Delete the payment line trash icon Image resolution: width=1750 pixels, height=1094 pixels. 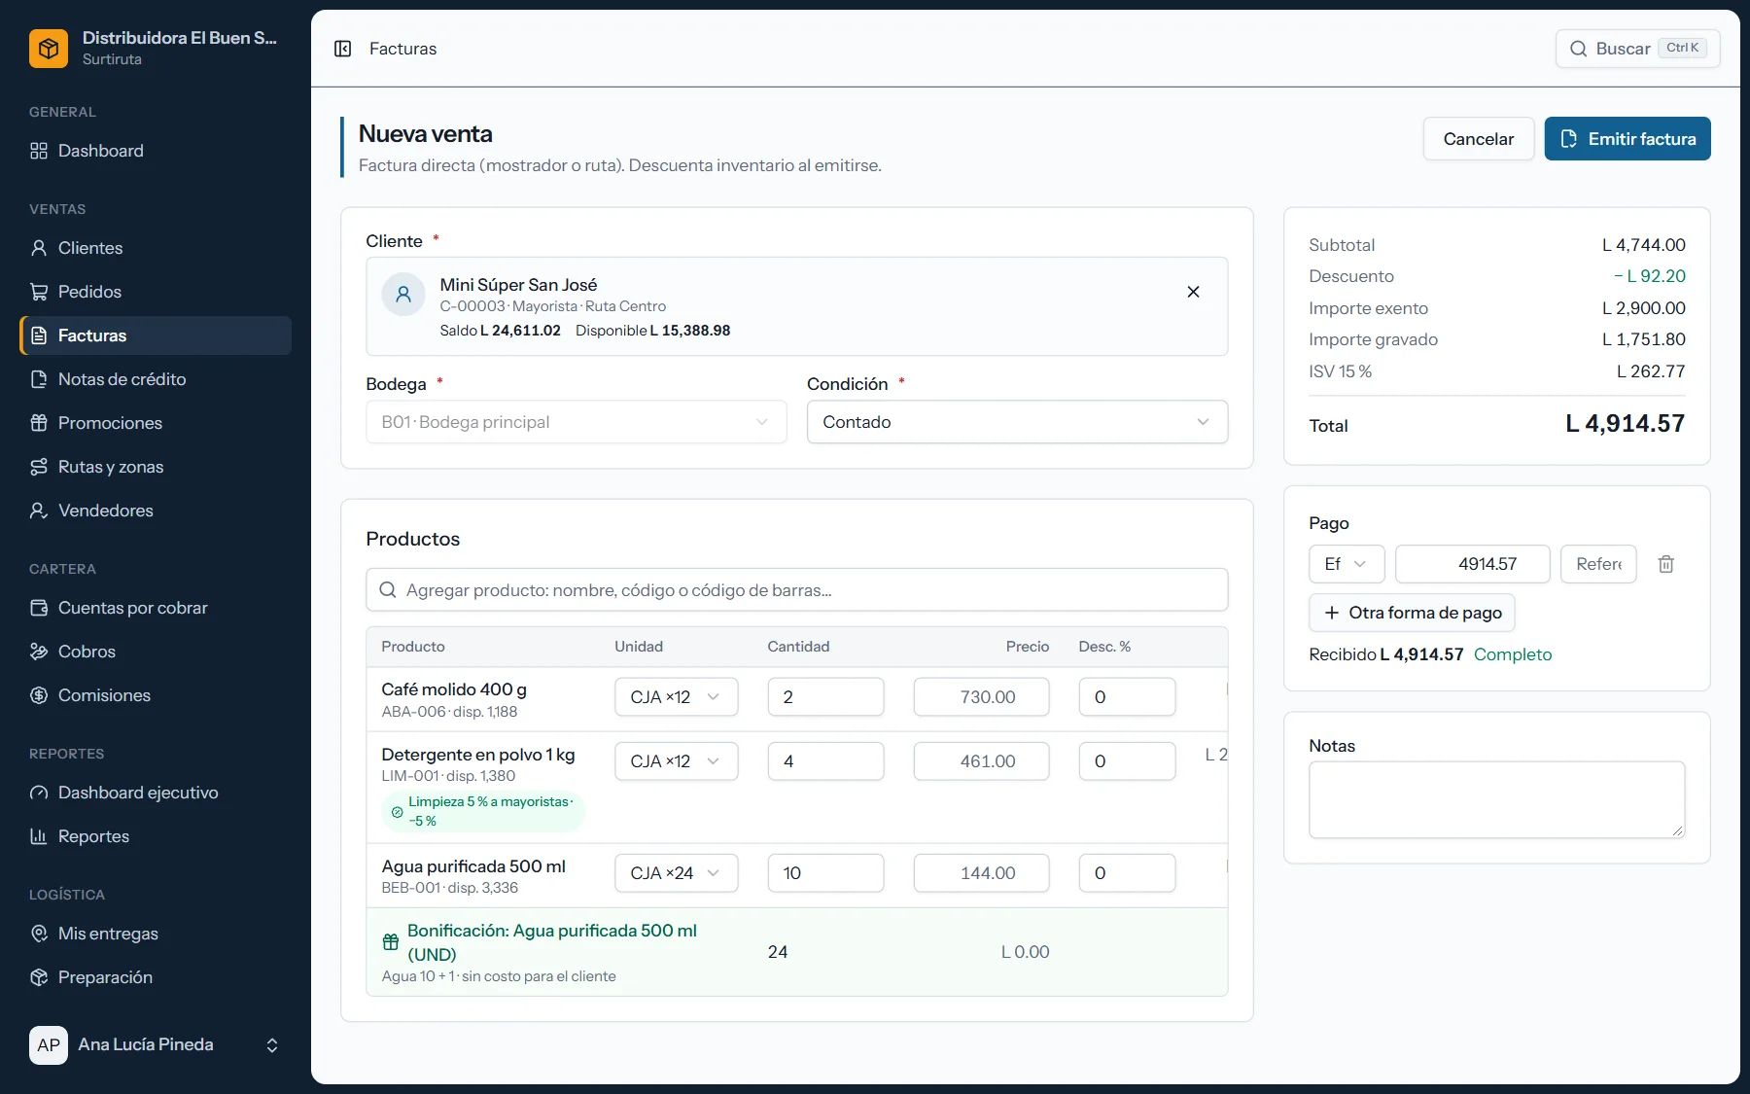(1665, 564)
